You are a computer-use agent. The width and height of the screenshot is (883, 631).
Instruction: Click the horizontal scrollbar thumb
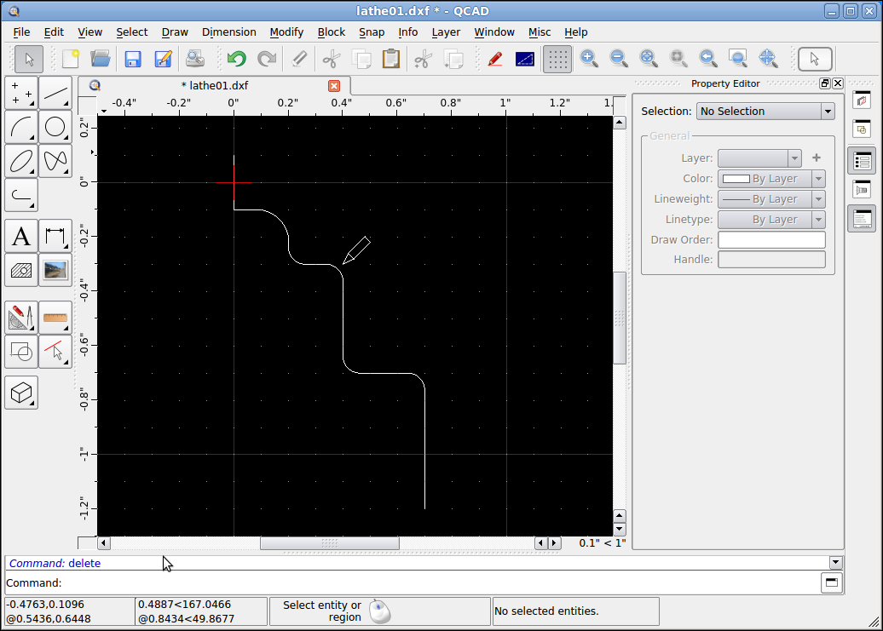point(330,543)
